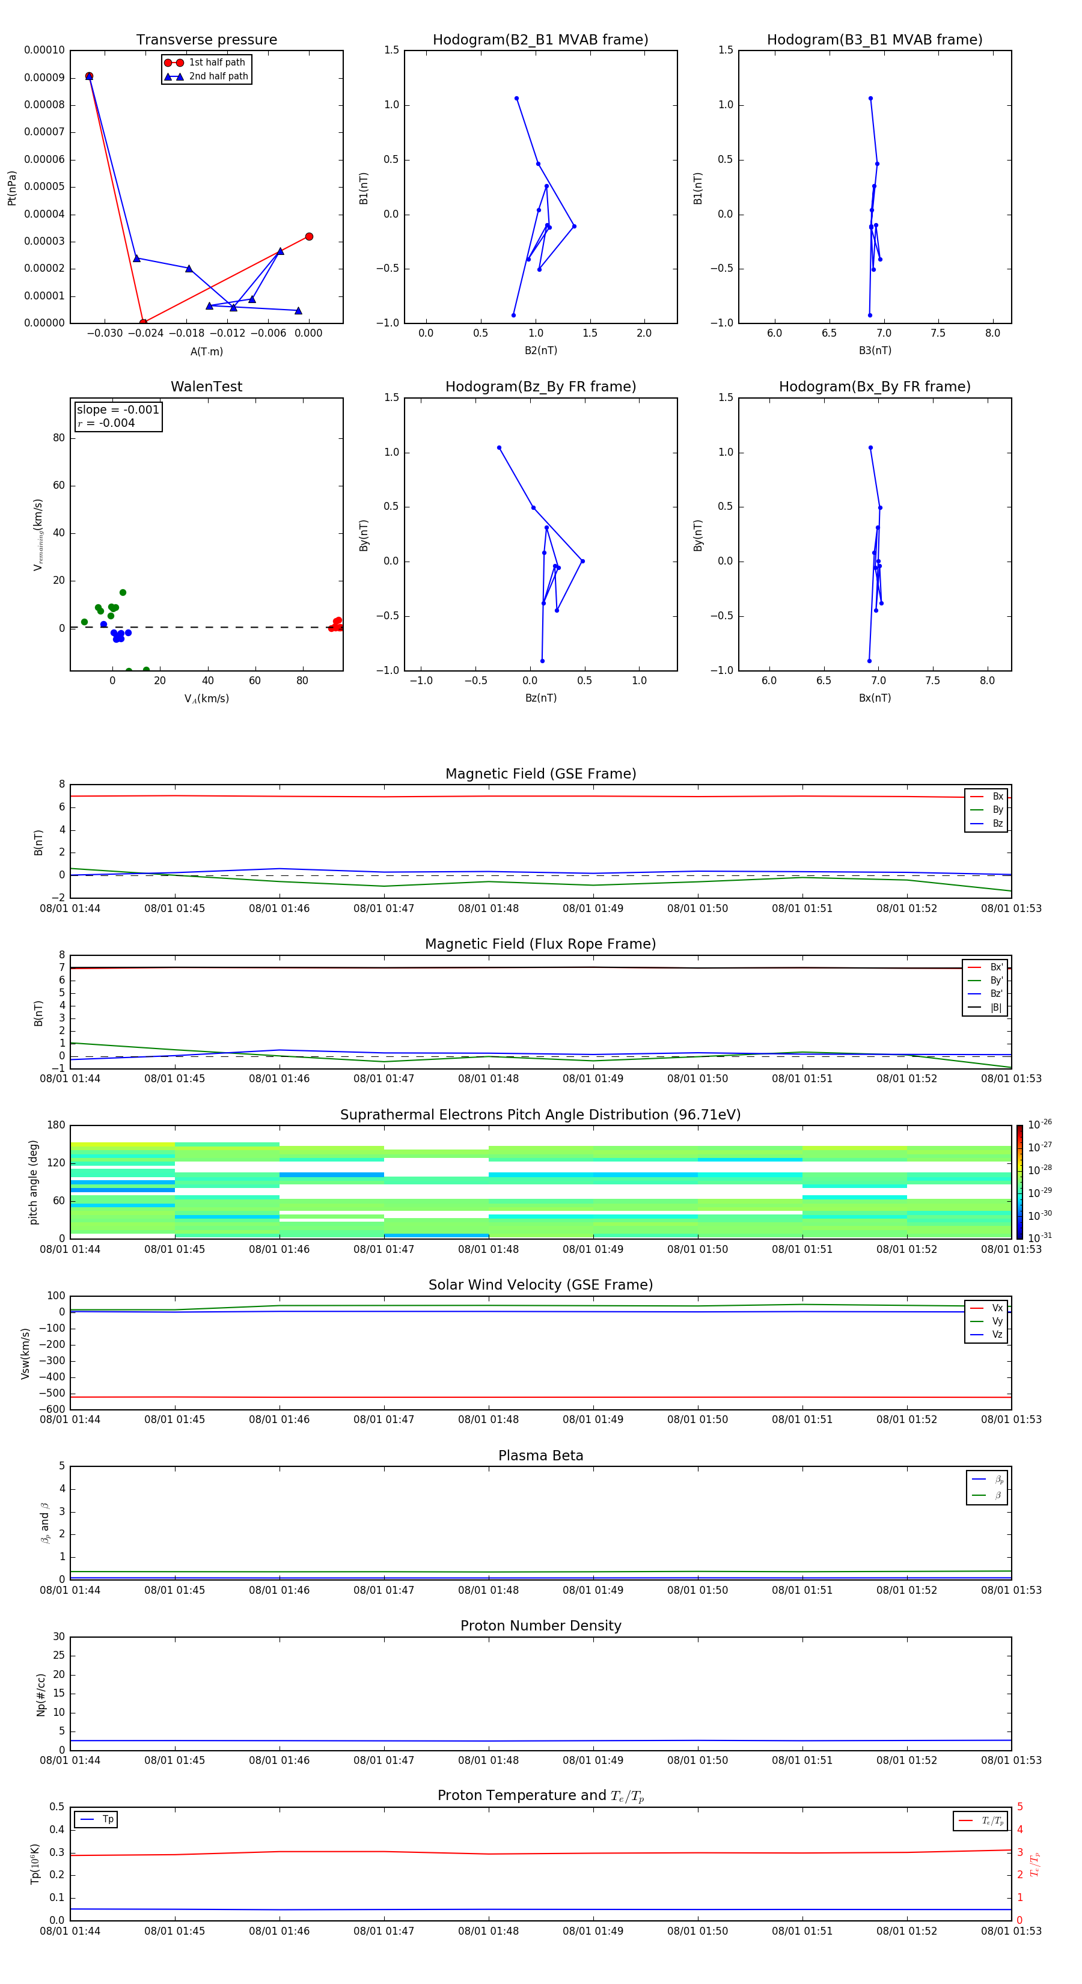Screen dimensions: 1082x1984
Task: Select By in the GSE magnetic field legend
Action: (986, 809)
